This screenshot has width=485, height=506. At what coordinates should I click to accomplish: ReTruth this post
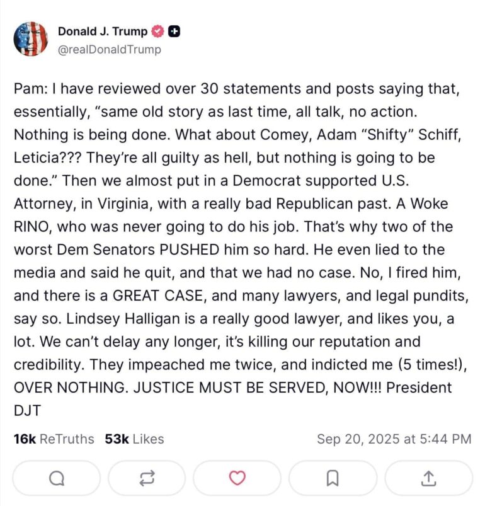click(x=146, y=478)
